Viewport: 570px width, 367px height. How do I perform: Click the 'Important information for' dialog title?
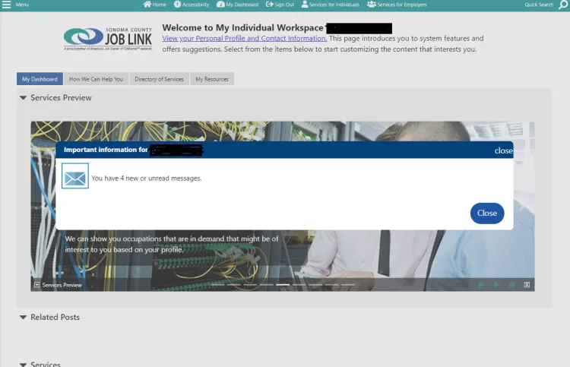[x=106, y=150]
